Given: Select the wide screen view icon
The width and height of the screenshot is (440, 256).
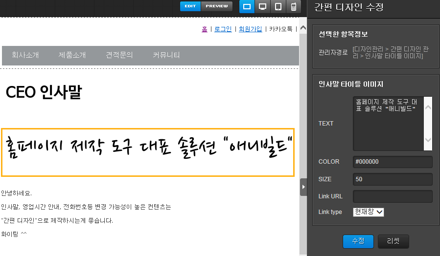Looking at the screenshot, I should [247, 7].
